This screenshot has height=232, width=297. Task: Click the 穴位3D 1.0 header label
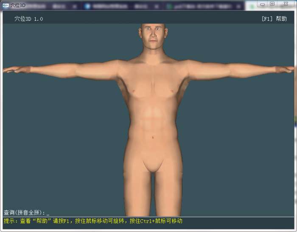tap(28, 19)
